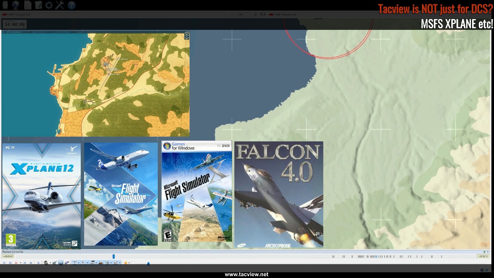Viewport: 494px width, 278px height.
Task: Jump to the recording start with skip-back button
Action: point(4,263)
